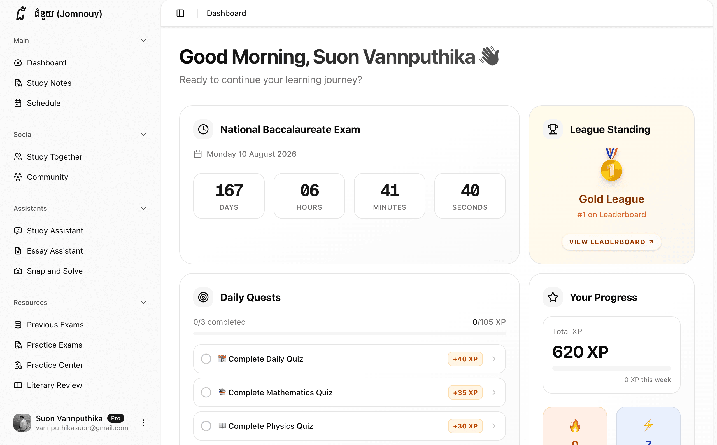The width and height of the screenshot is (717, 445).
Task: Open Study Notes from sidebar
Action: point(49,83)
